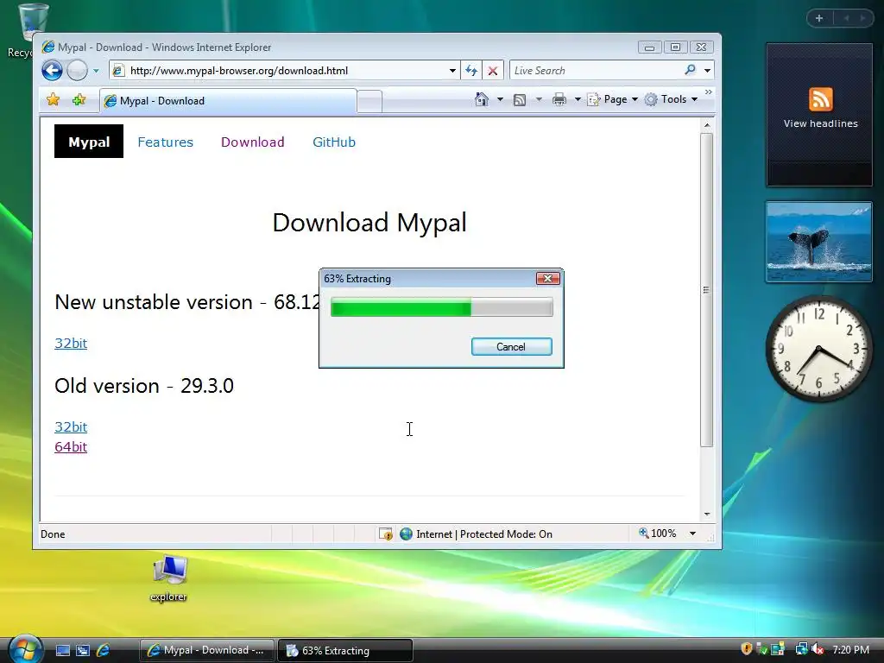Close the 63% Extracting dialog

point(547,279)
